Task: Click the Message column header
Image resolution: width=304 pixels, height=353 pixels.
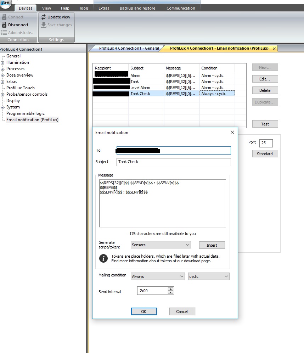Action: pos(182,68)
